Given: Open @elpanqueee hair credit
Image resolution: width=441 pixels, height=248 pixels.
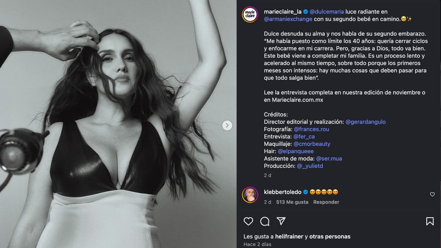Looking at the screenshot, I should [296, 151].
